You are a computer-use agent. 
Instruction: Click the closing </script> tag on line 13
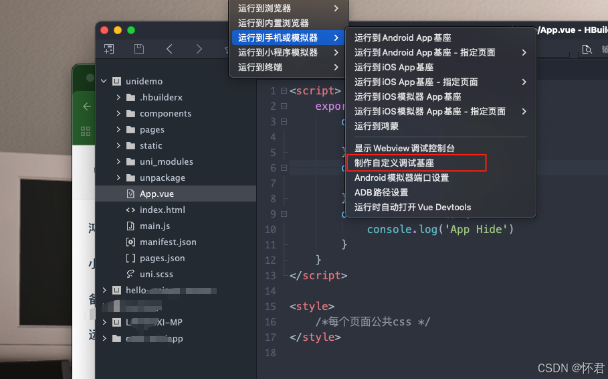pos(318,276)
